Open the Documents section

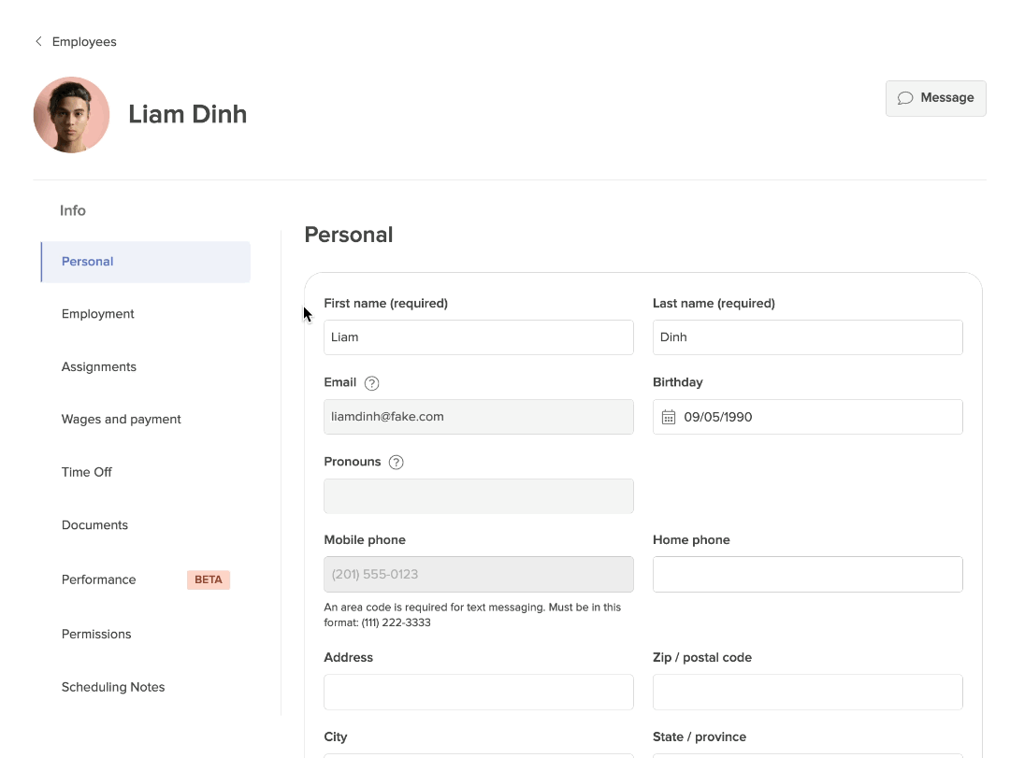point(94,525)
